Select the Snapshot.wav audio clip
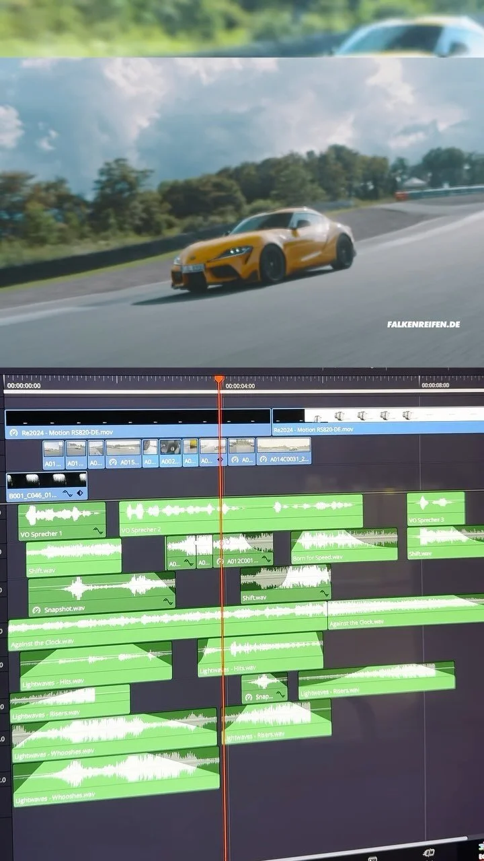This screenshot has width=484, height=861. pos(102,595)
